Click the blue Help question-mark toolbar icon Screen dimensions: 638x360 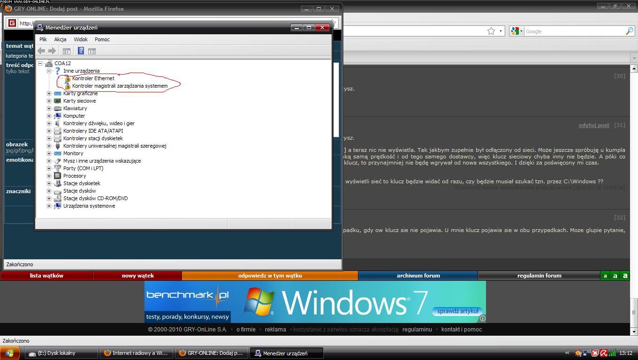point(81,51)
